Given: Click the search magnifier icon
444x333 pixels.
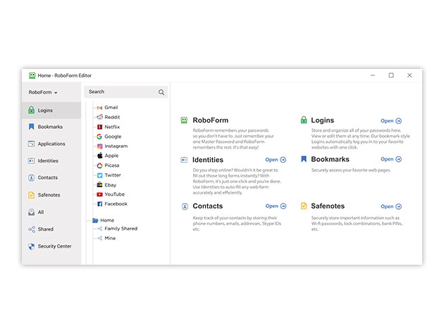Looking at the screenshot, I should coord(161,92).
